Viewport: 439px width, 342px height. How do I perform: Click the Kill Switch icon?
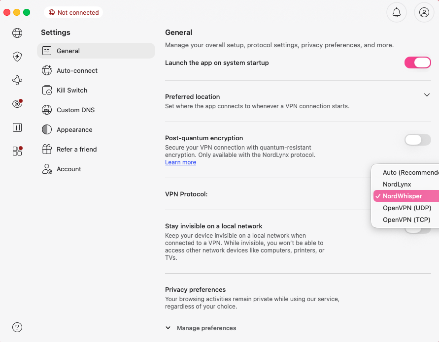click(x=47, y=90)
